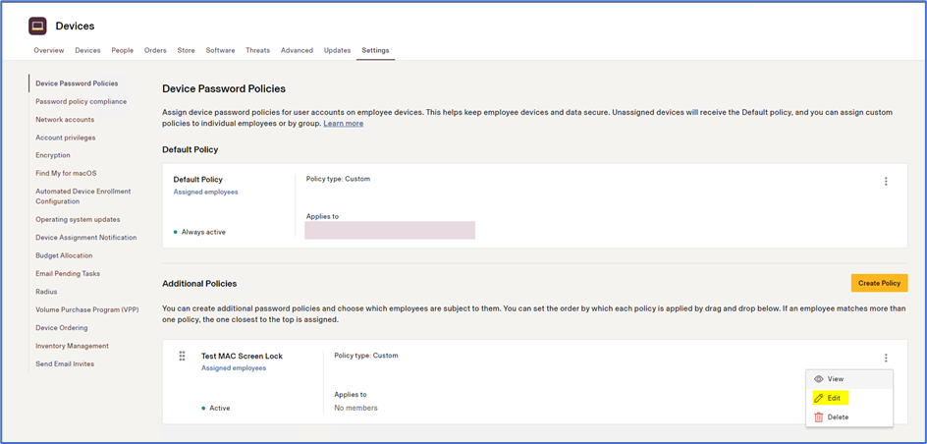Go to the Software tab
Image resolution: width=927 pixels, height=444 pixels.
click(x=220, y=50)
